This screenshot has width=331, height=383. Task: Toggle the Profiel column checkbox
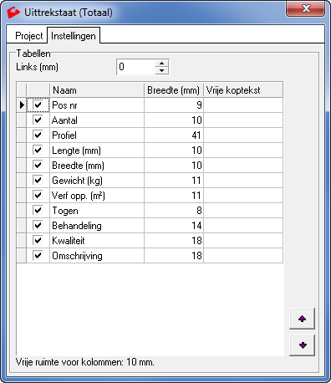pos(38,135)
